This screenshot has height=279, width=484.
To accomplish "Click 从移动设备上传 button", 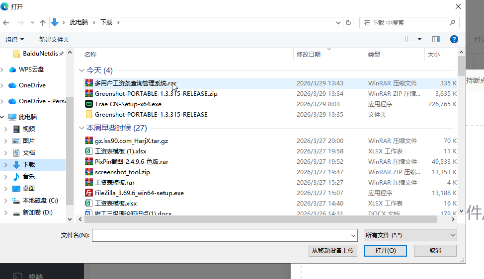I will pos(333,251).
